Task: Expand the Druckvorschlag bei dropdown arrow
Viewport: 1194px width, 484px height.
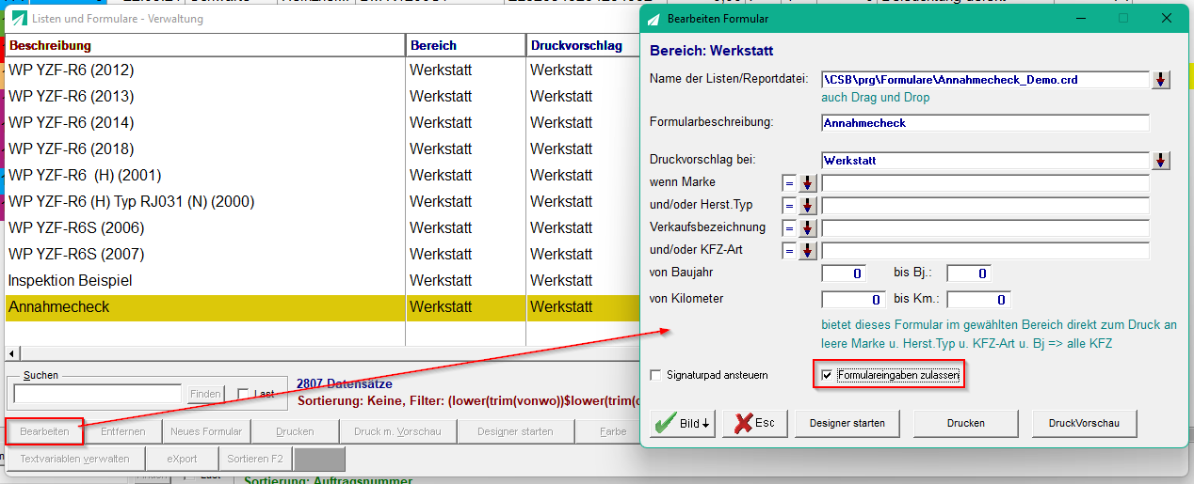Action: (1161, 161)
